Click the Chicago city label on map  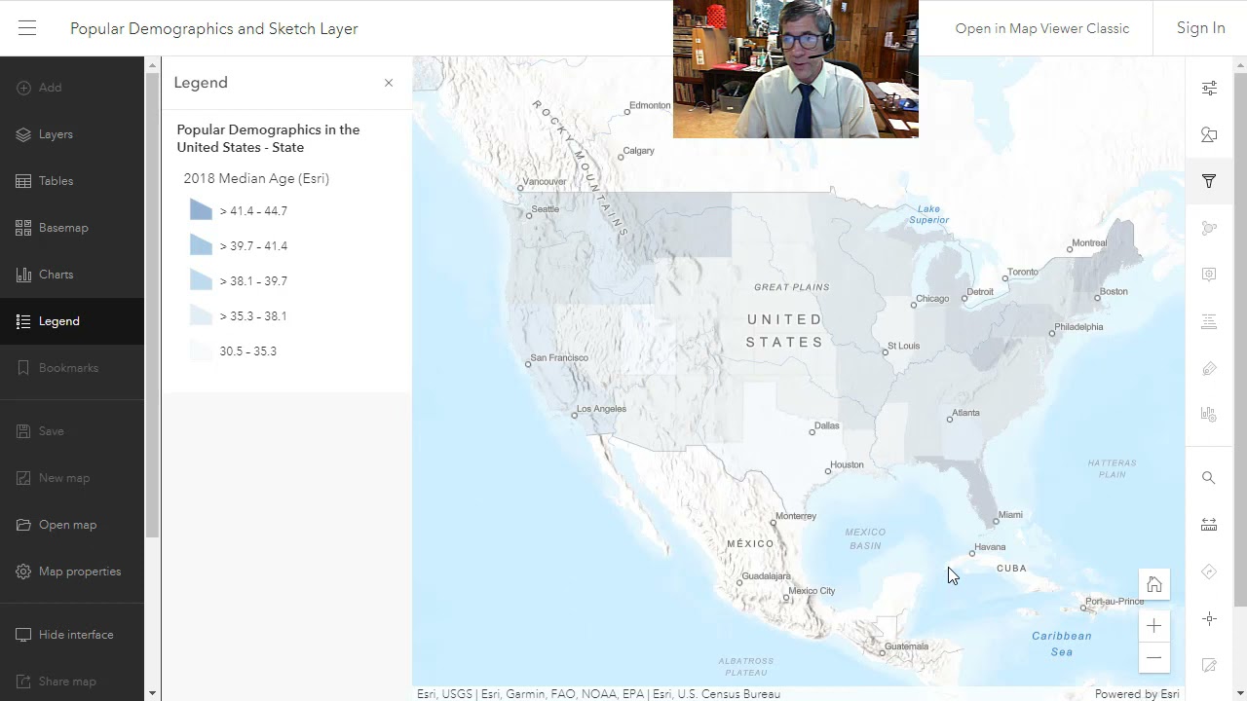tap(932, 299)
